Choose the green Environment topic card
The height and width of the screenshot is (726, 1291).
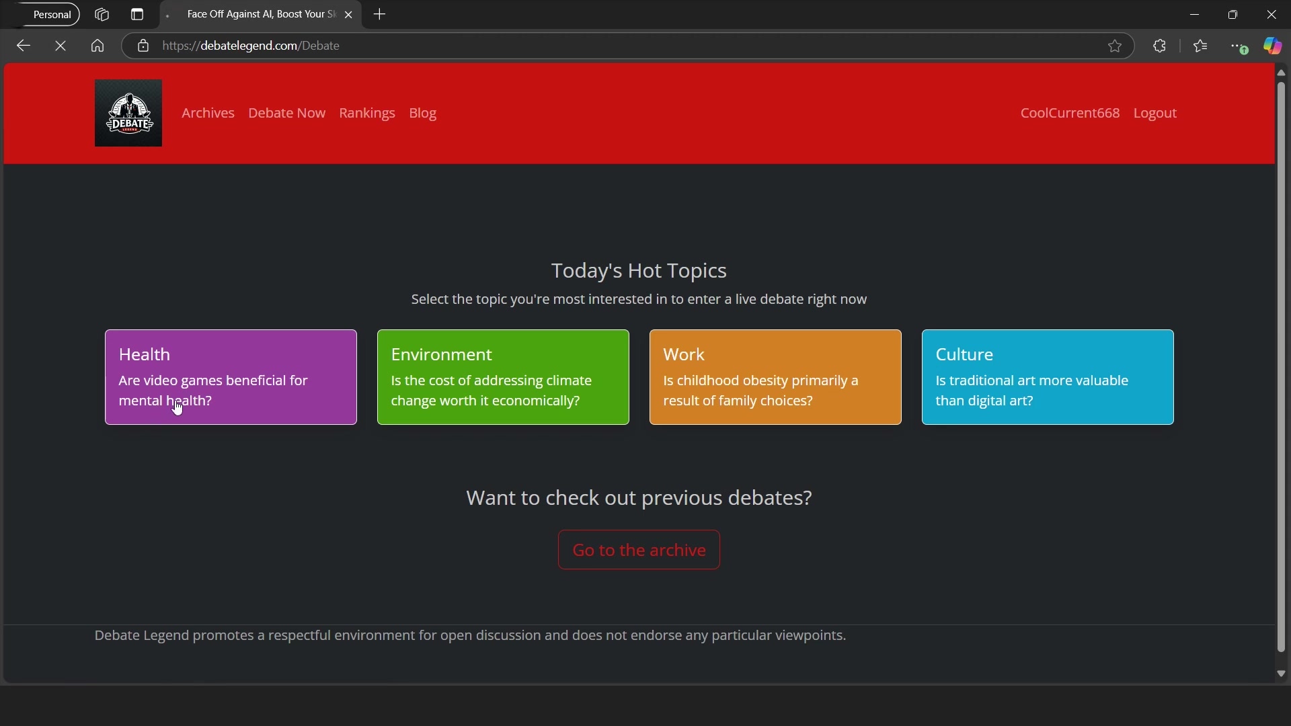point(503,377)
